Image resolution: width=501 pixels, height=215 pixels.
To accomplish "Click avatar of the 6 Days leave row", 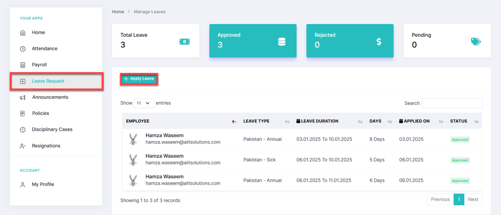I will (132, 180).
